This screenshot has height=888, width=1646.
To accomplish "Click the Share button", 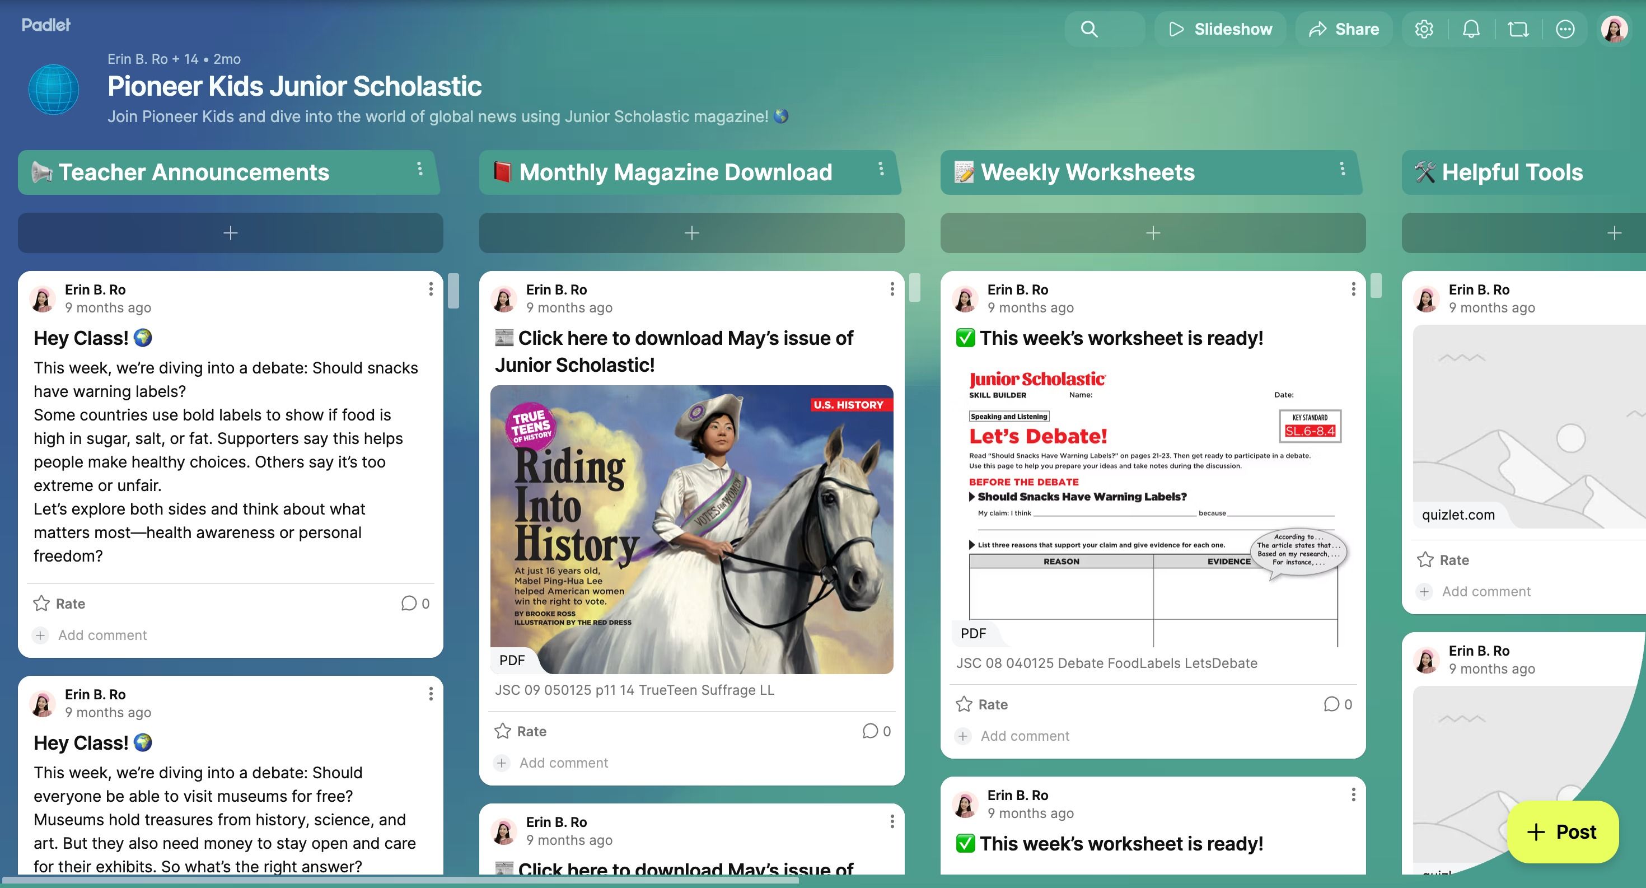I will coord(1344,29).
